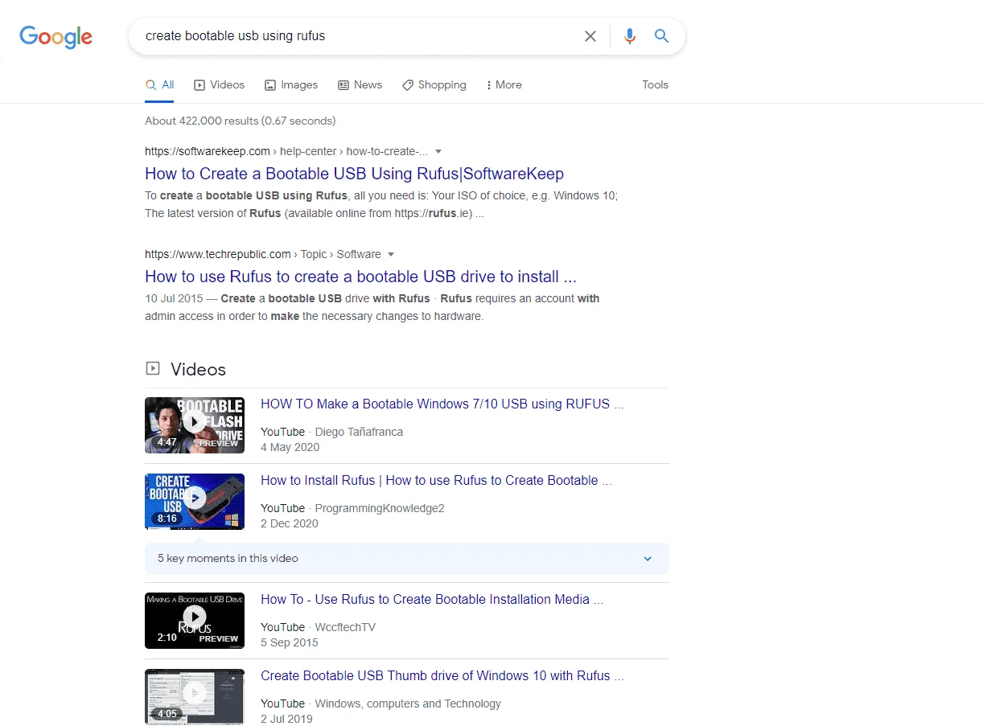Expand 5 key moments in this video
This screenshot has height=726, width=983.
pyautogui.click(x=407, y=558)
